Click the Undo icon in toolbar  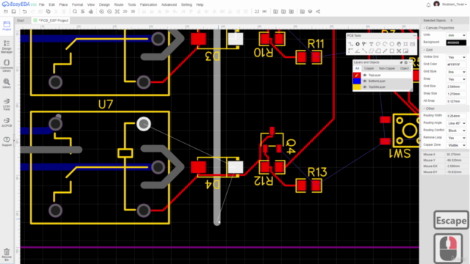click(24, 12)
